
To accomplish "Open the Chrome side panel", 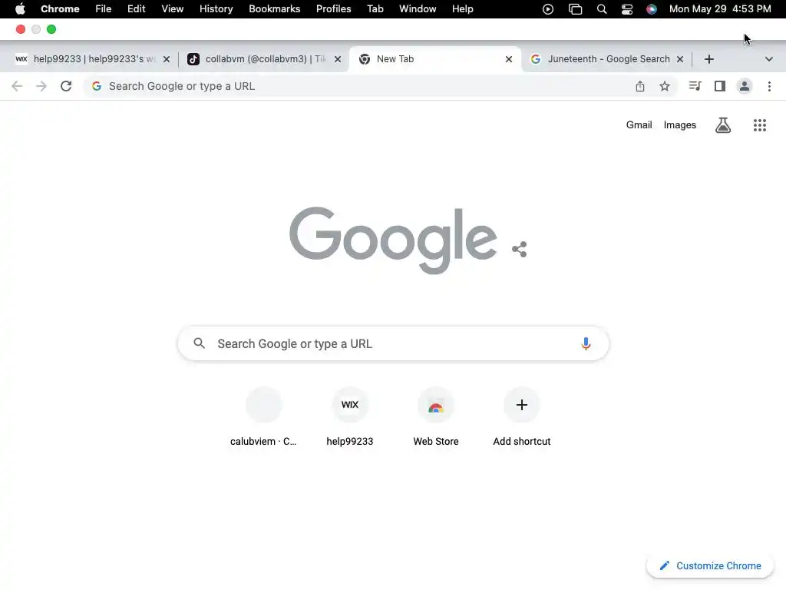I will (720, 86).
